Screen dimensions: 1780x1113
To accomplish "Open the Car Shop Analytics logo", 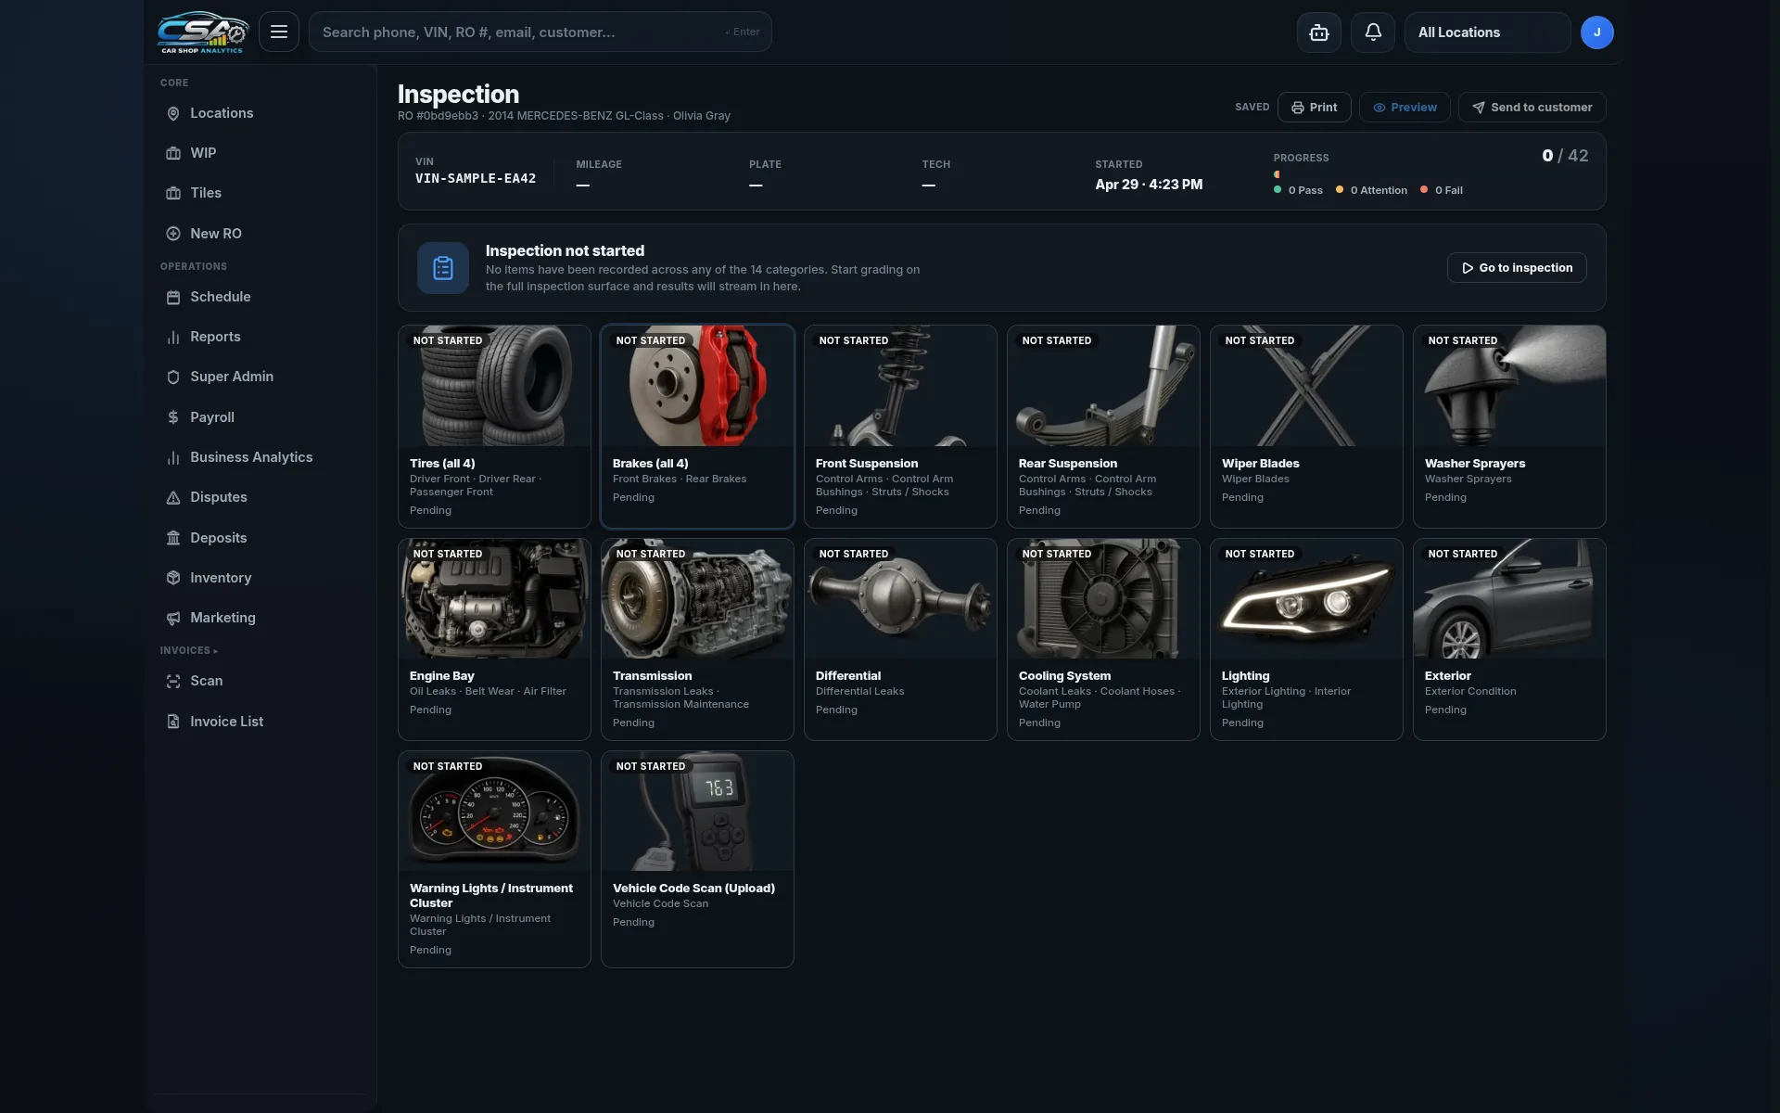I will pos(202,32).
